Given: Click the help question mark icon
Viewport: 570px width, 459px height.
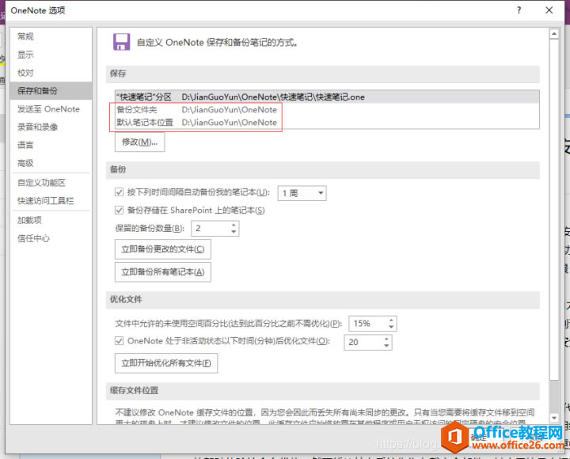Looking at the screenshot, I should pyautogui.click(x=519, y=10).
